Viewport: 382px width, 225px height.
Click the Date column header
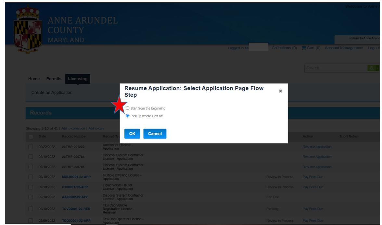(42, 136)
